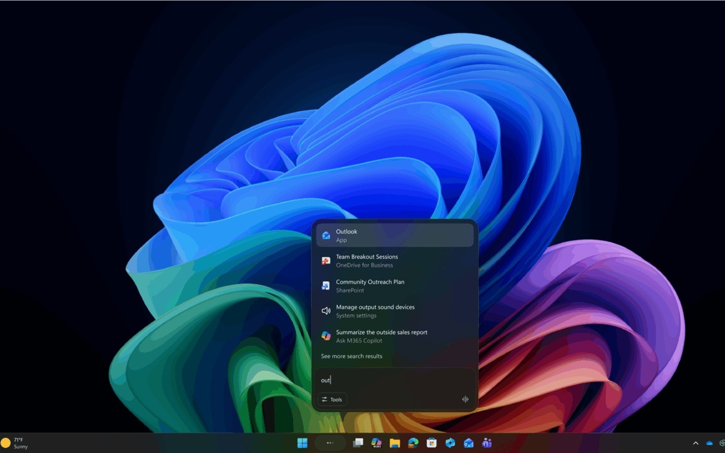Viewport: 725px width, 453px height.
Task: Choose Summarize the outside sales report suggestion
Action: click(x=382, y=336)
